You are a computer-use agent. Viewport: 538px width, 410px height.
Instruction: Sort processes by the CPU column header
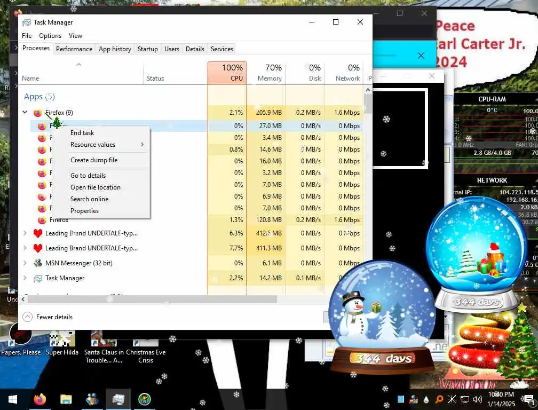227,73
